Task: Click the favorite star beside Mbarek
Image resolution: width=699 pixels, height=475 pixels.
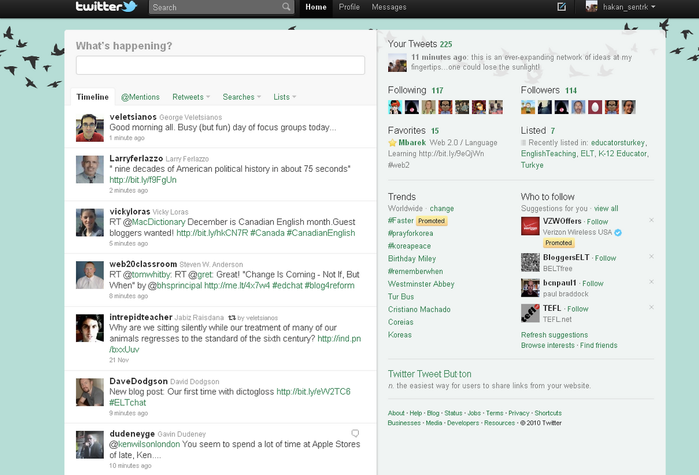Action: [x=392, y=143]
